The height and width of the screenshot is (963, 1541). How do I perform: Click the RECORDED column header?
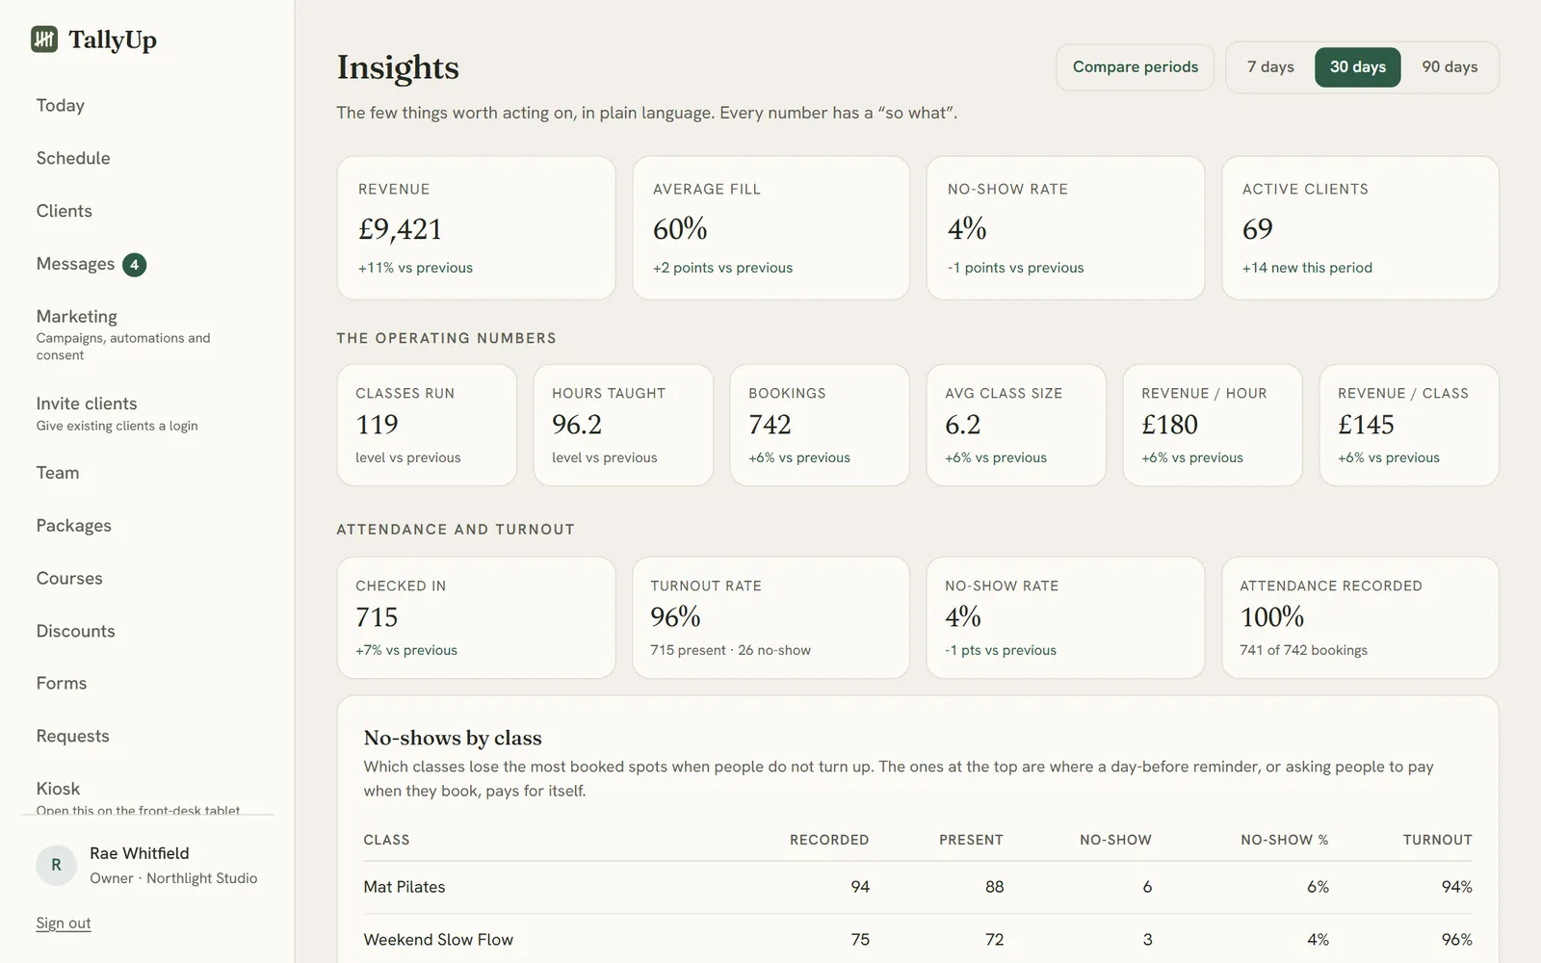[x=829, y=840]
